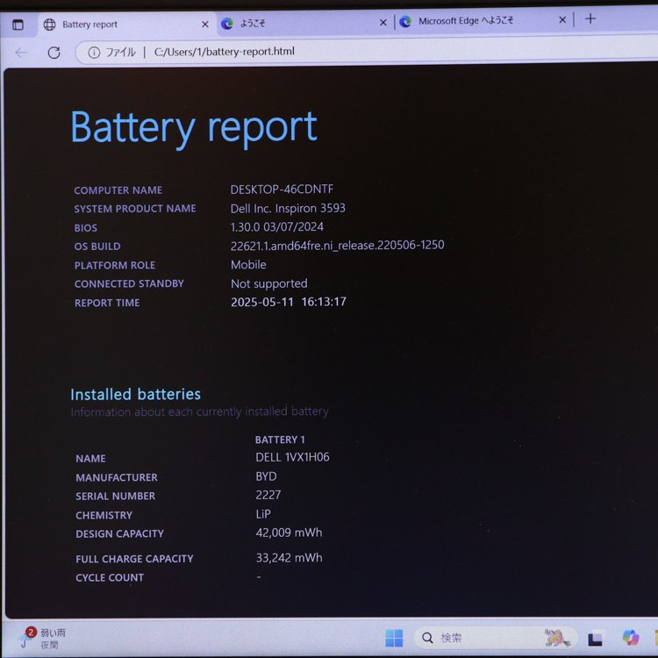Click the REPORT TIME label
This screenshot has height=658, width=658.
(x=107, y=303)
